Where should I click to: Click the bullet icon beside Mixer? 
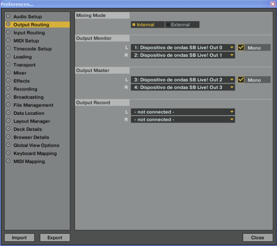point(8,72)
